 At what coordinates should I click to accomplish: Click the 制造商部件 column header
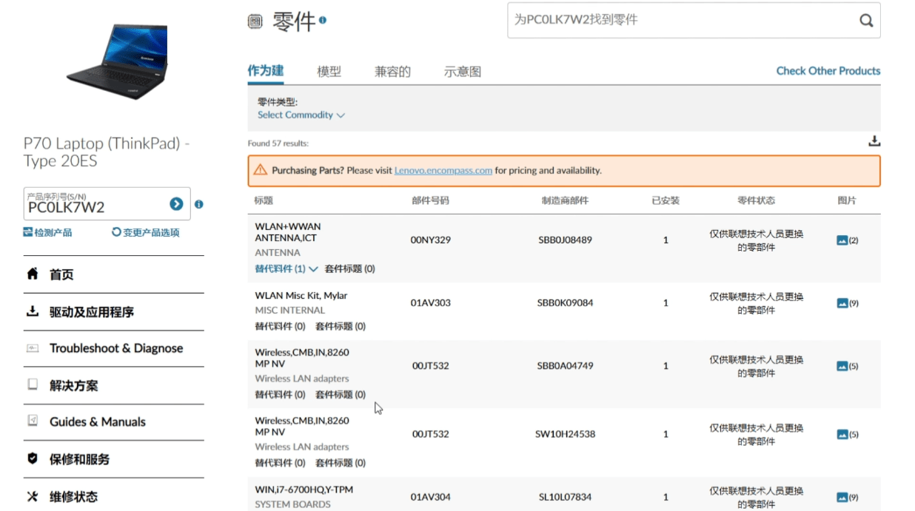pos(565,200)
